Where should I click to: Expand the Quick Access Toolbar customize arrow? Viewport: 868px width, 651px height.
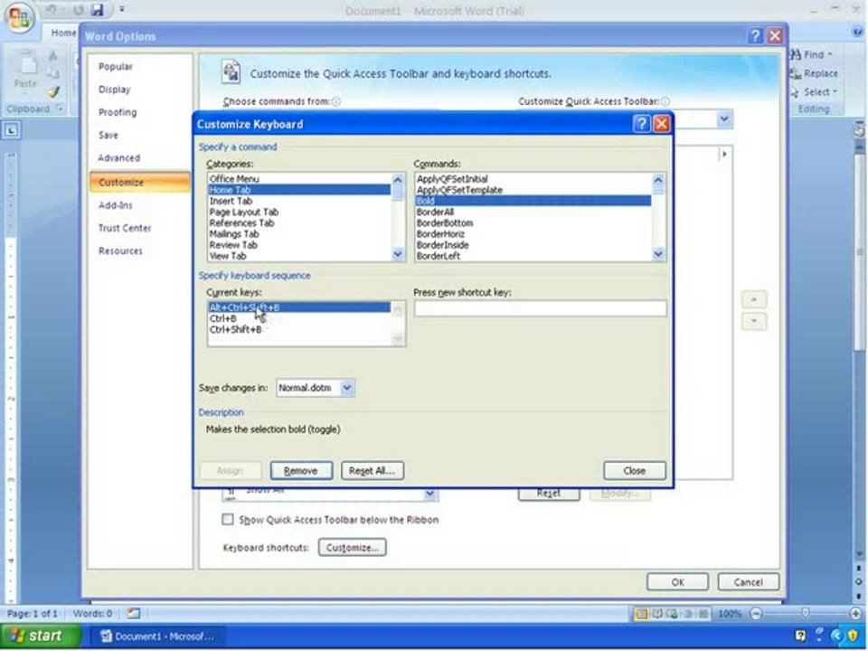(x=122, y=9)
